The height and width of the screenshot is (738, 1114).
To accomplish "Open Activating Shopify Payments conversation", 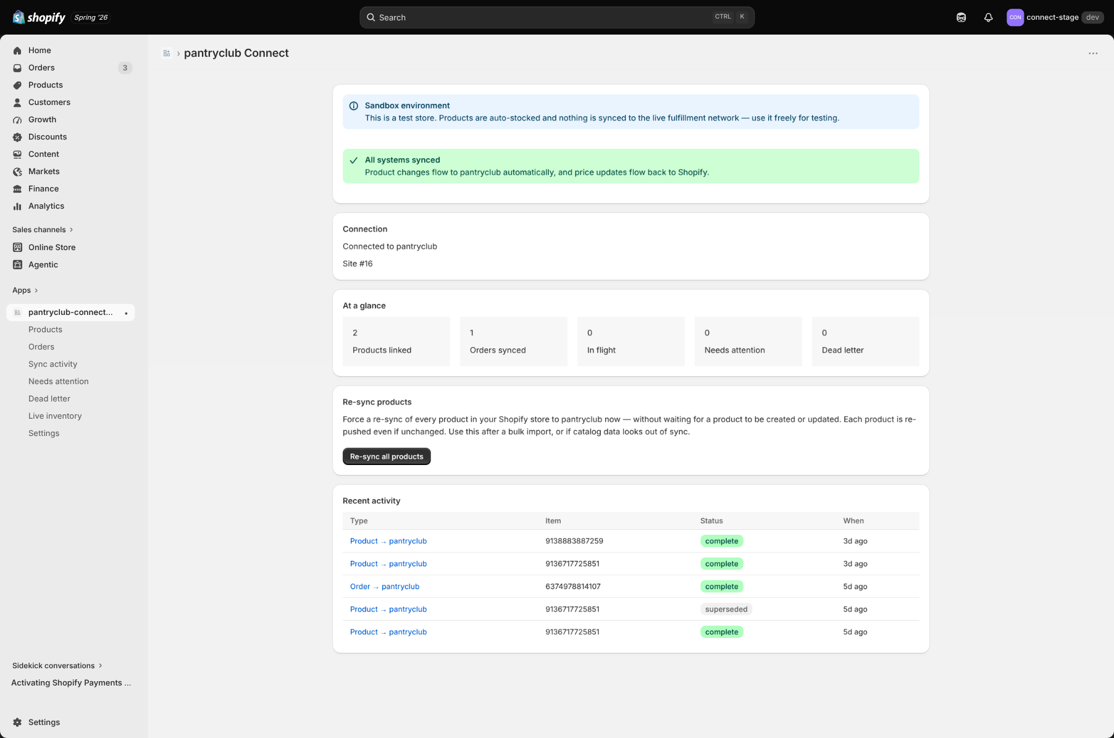I will [70, 683].
